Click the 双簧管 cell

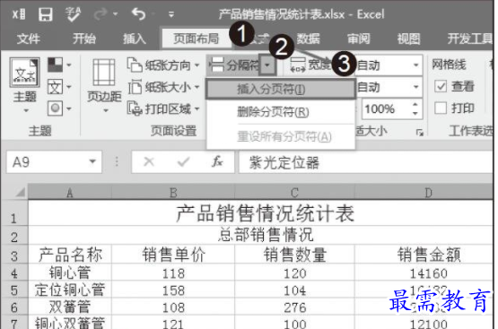tap(70, 307)
